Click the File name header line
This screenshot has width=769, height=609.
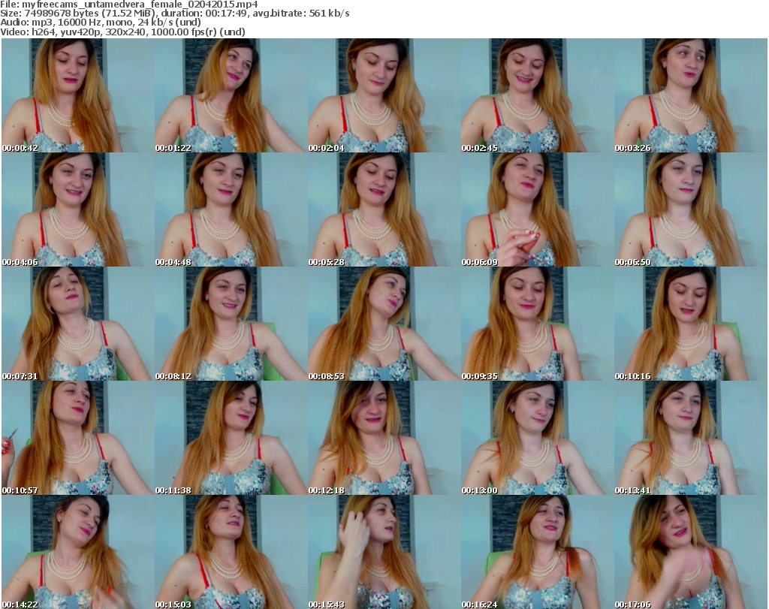(129, 5)
